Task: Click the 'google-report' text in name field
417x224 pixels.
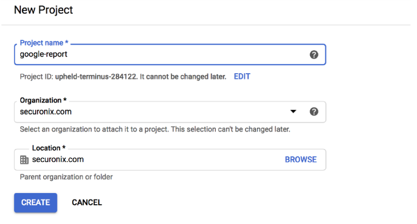Action: tap(44, 55)
